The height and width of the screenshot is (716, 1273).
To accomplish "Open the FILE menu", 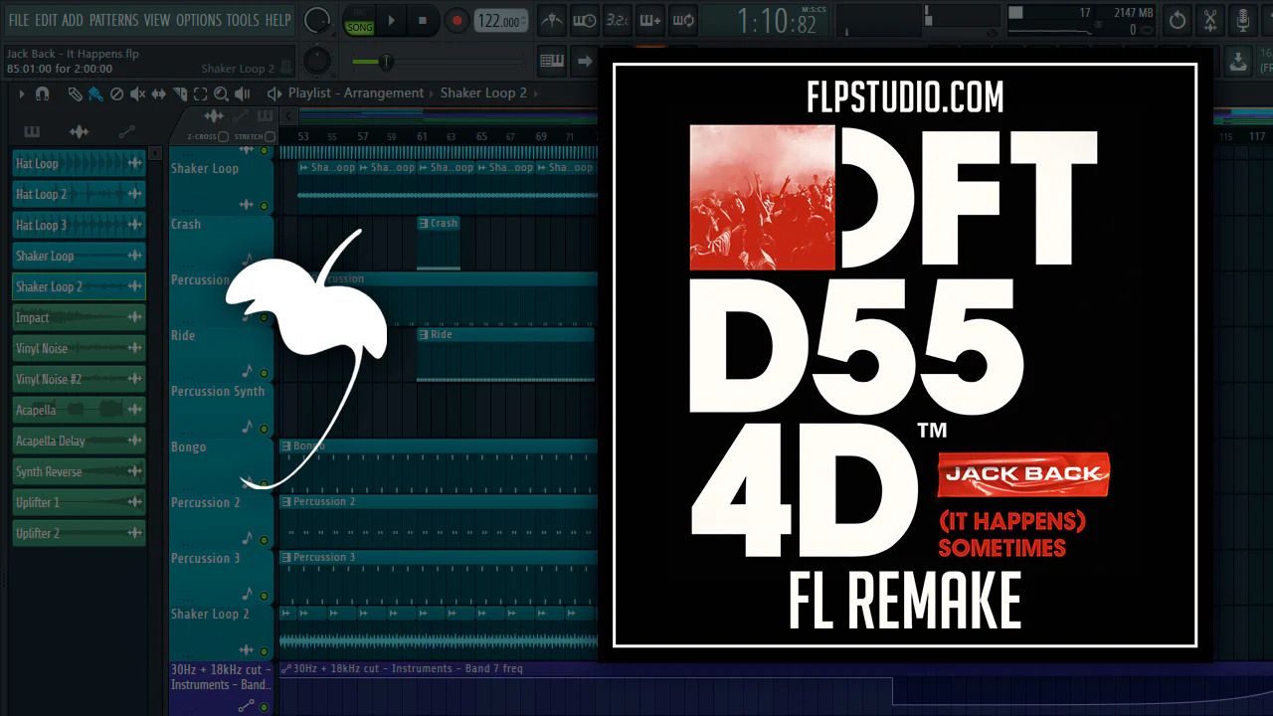I will [18, 20].
